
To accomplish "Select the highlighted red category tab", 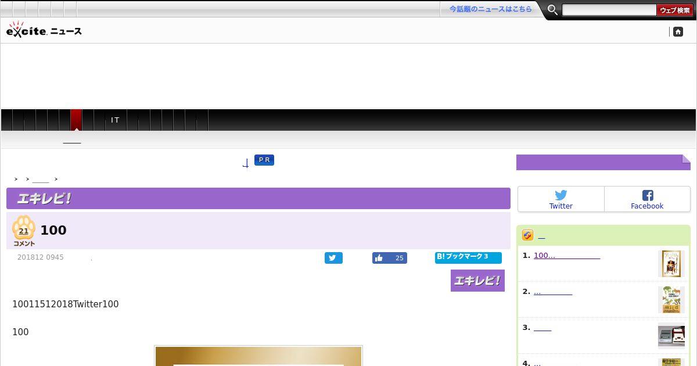I will [x=76, y=120].
